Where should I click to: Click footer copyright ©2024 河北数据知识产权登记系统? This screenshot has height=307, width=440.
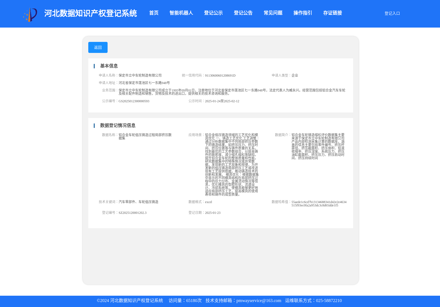click(130, 301)
